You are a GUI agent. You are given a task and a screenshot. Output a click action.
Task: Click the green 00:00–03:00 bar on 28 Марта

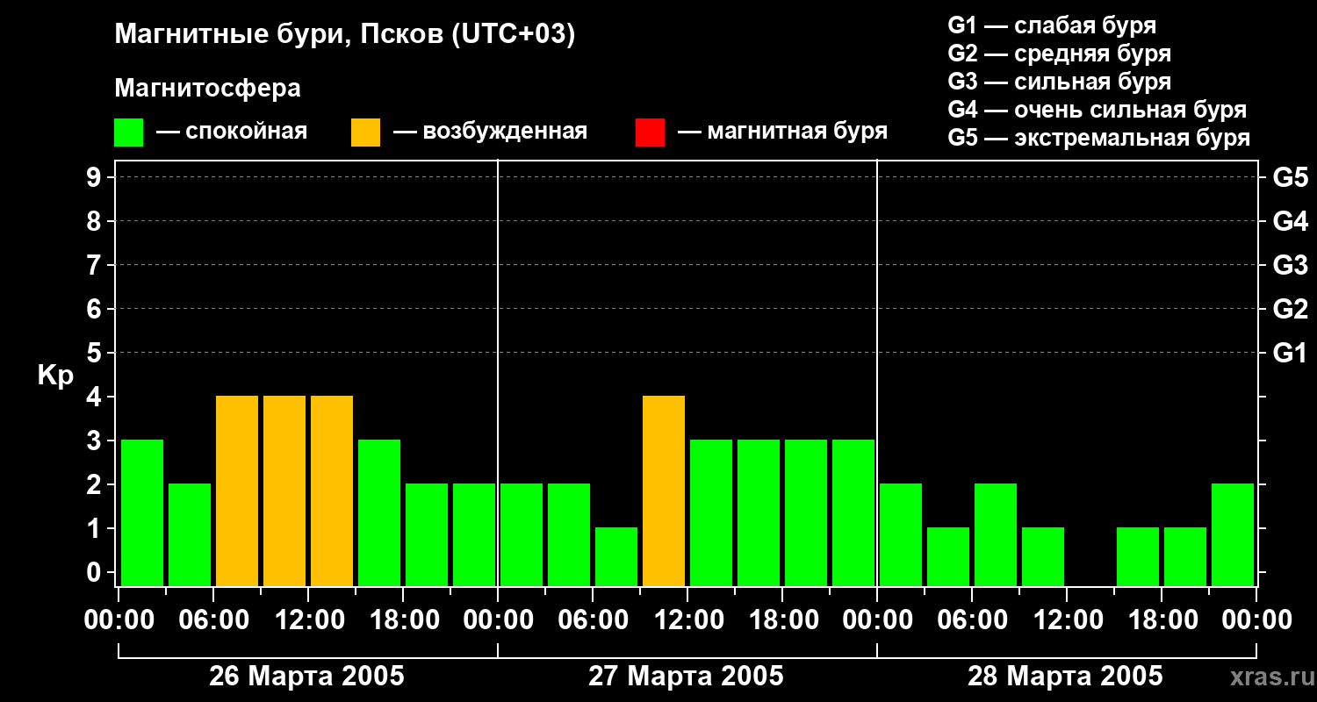click(x=901, y=534)
